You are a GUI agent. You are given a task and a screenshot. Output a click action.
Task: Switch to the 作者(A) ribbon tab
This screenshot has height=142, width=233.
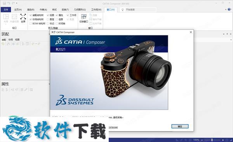[x=43, y=10]
